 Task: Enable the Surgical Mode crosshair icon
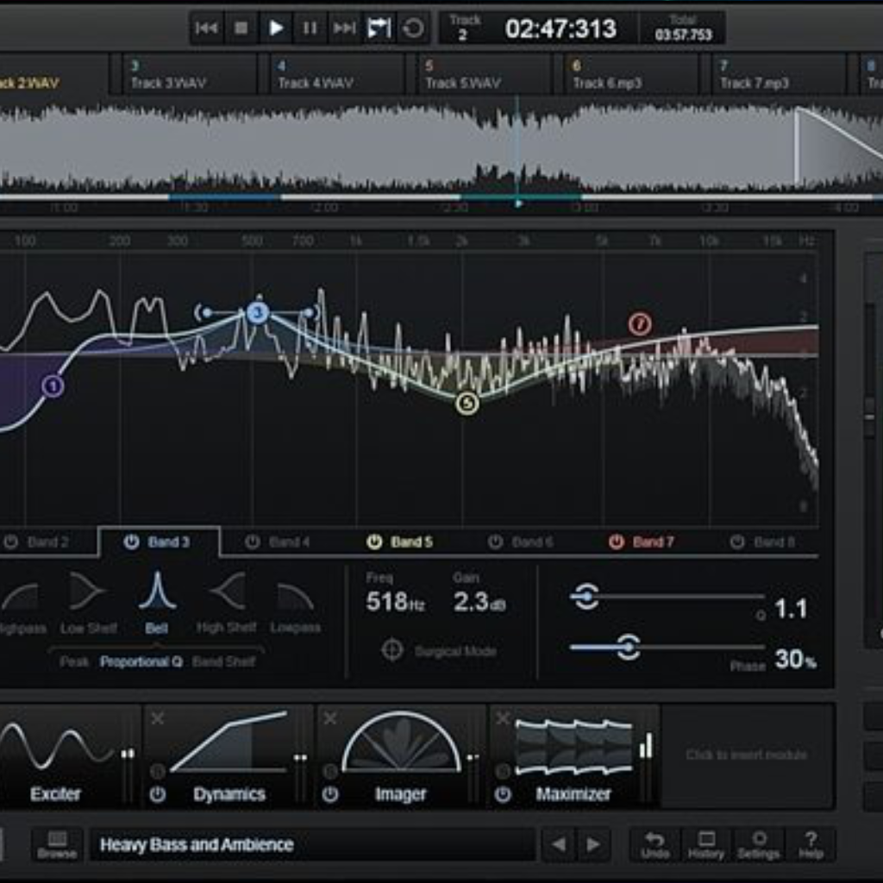click(392, 650)
